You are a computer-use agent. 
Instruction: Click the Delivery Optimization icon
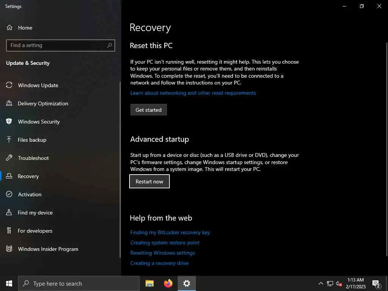[x=9, y=103]
